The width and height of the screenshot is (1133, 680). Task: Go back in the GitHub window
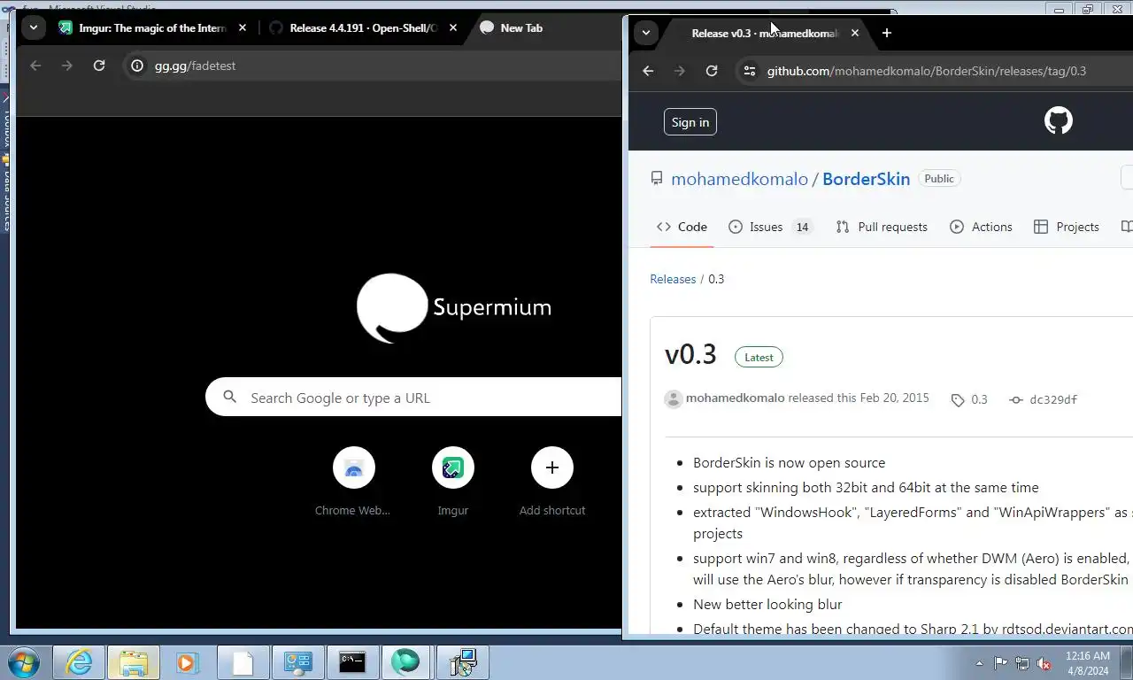coord(648,71)
